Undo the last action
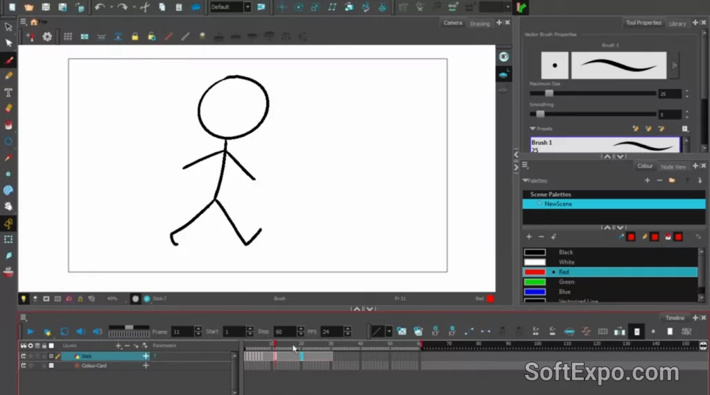This screenshot has width=710, height=395. 99,7
